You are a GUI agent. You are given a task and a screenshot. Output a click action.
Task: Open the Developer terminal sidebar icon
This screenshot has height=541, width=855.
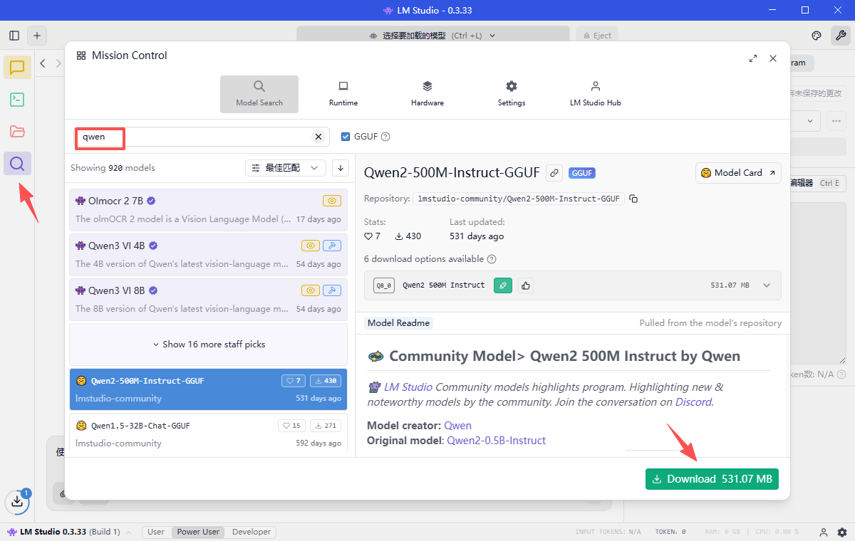pos(17,100)
